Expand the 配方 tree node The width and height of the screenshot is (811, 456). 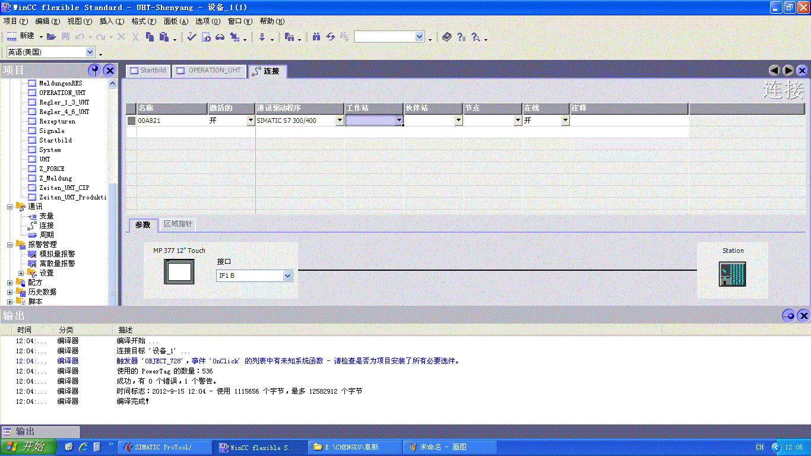[x=9, y=283]
